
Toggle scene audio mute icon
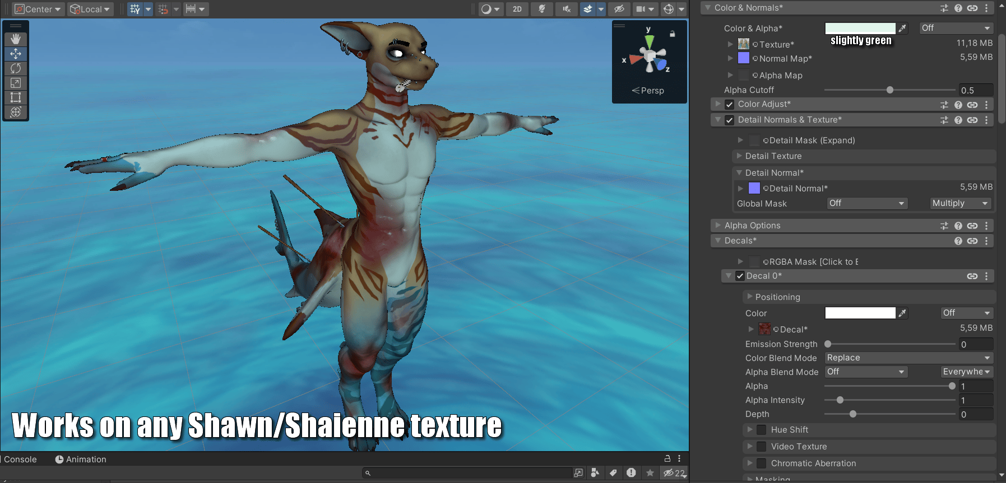tap(567, 9)
